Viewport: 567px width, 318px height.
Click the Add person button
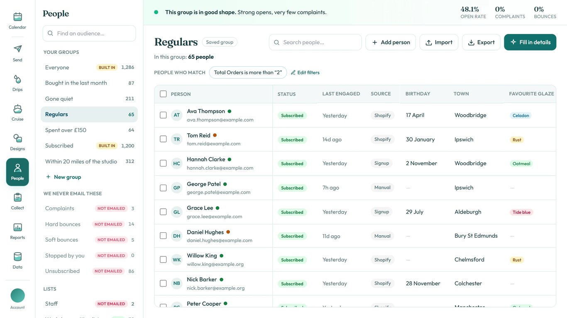[391, 42]
